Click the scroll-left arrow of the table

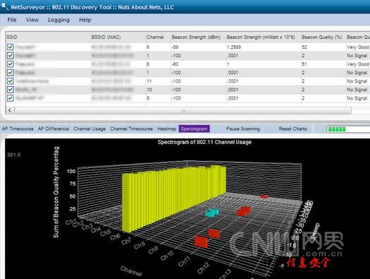10,110
